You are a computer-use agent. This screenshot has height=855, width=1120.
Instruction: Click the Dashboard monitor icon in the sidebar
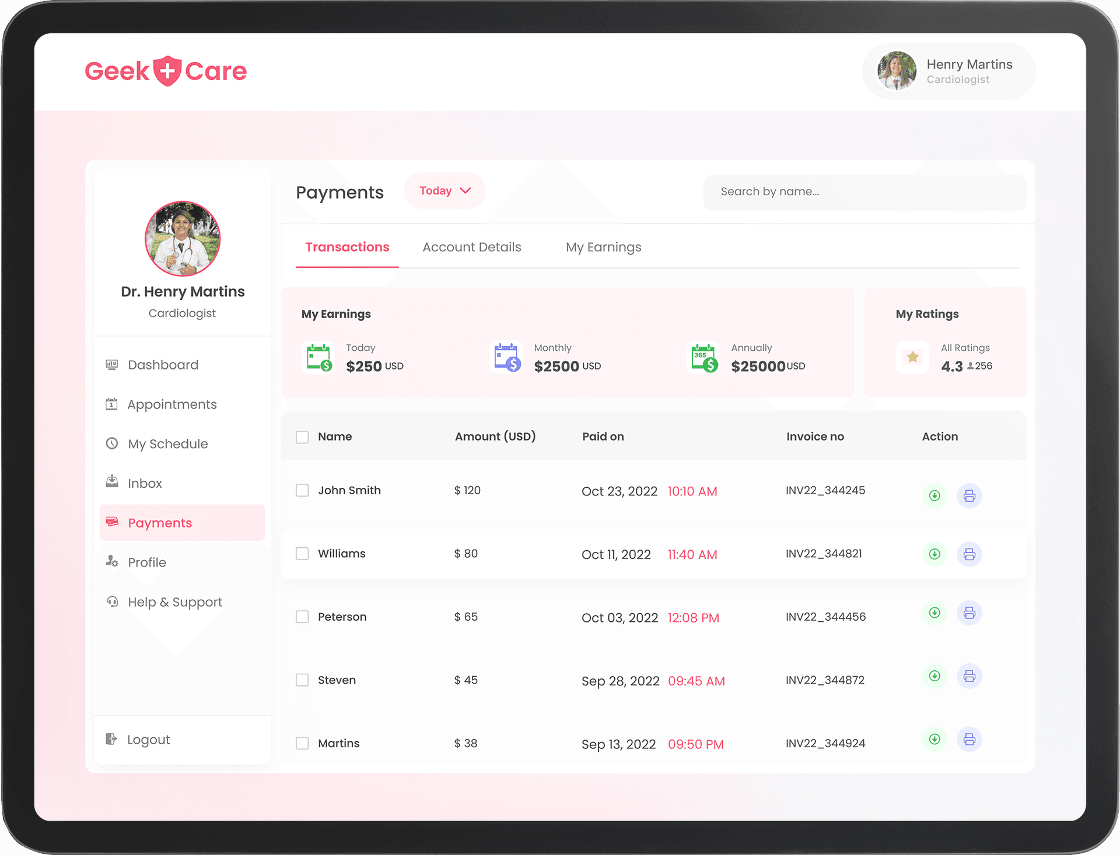pyautogui.click(x=111, y=364)
